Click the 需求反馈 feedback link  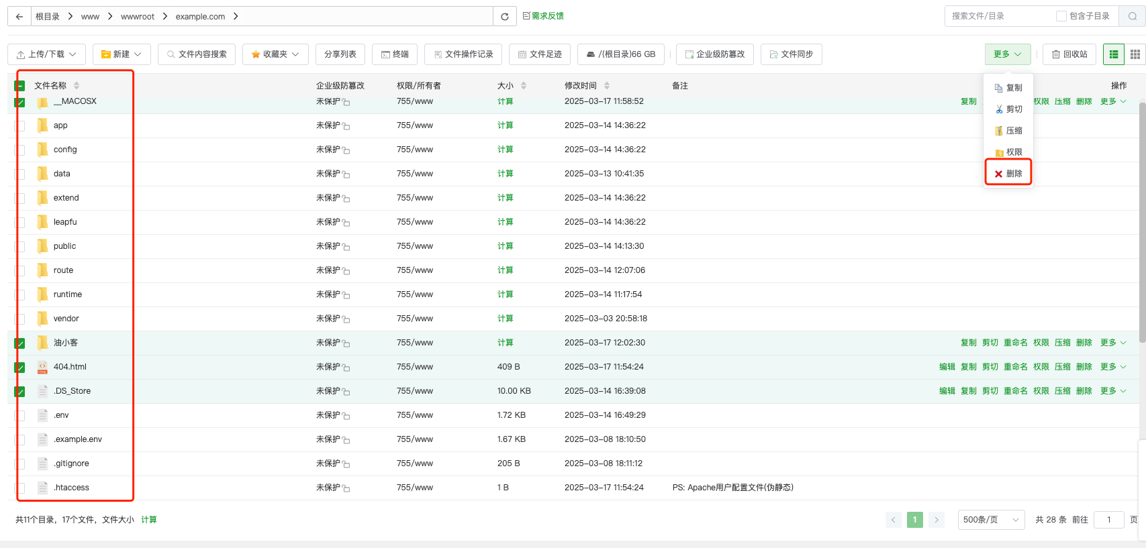[x=543, y=16]
